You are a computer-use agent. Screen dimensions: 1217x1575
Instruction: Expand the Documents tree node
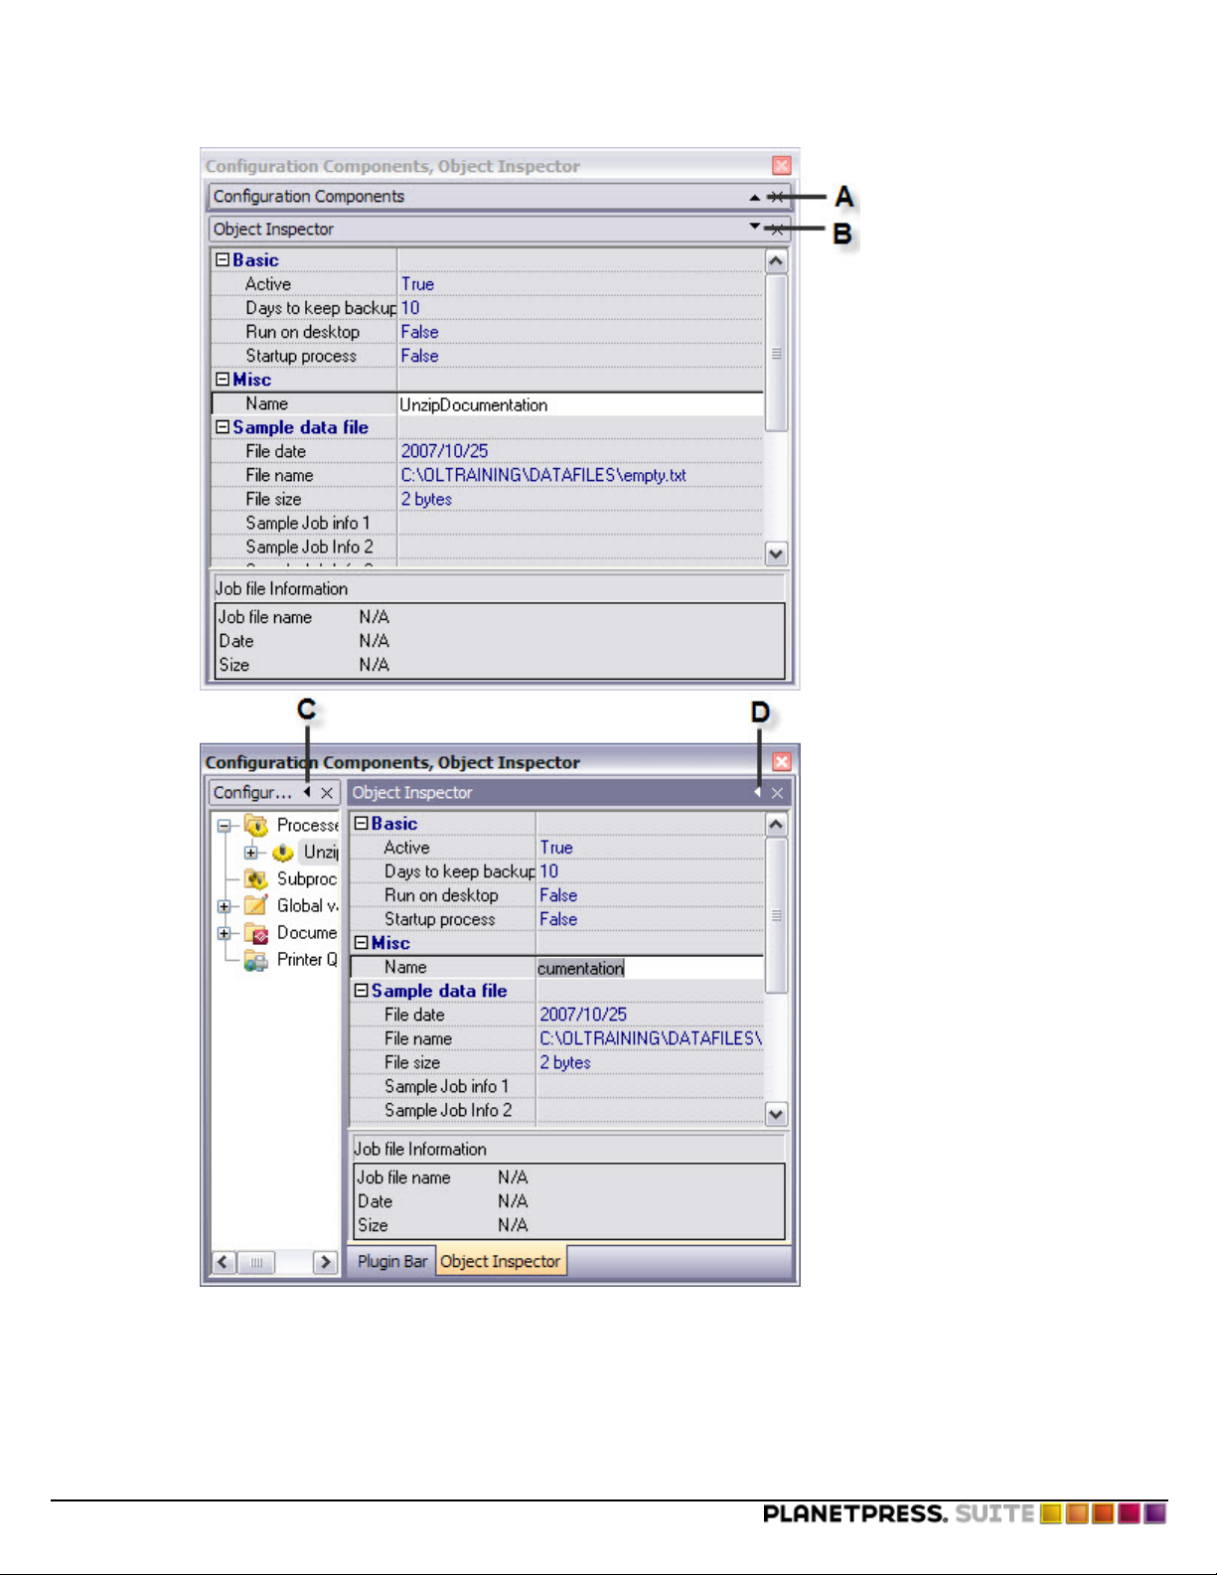[224, 933]
